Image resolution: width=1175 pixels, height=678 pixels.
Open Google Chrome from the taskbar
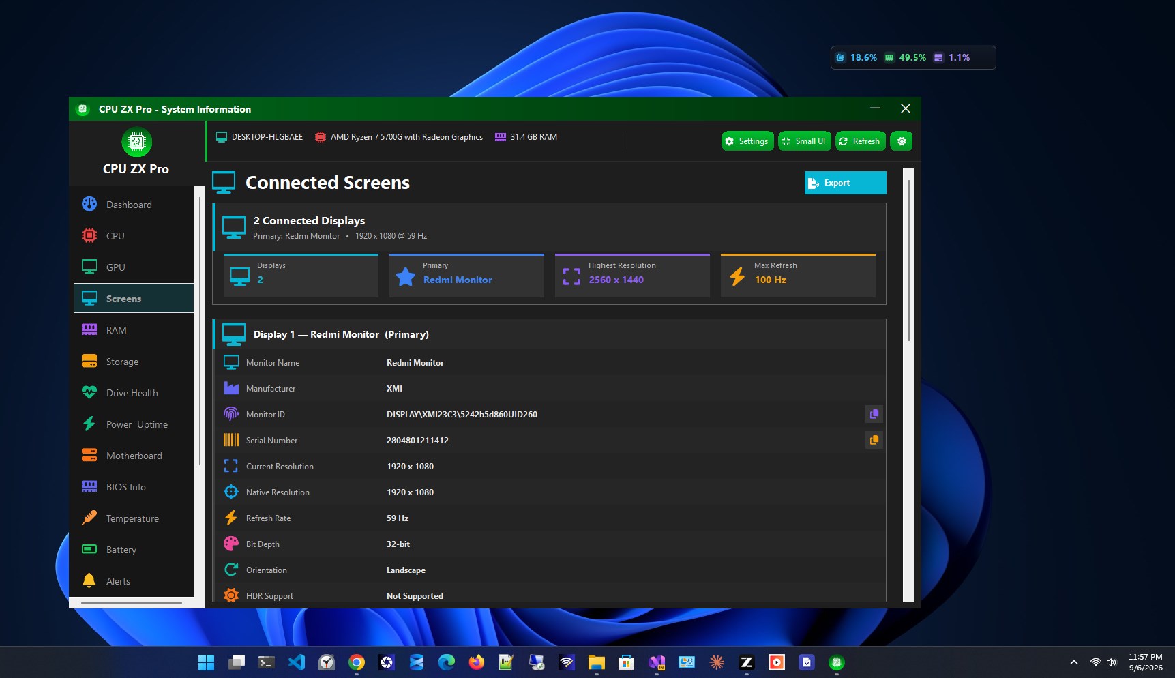pyautogui.click(x=357, y=662)
